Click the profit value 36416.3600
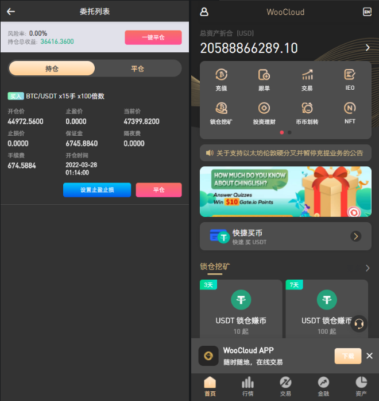The height and width of the screenshot is (401, 379). 57,41
